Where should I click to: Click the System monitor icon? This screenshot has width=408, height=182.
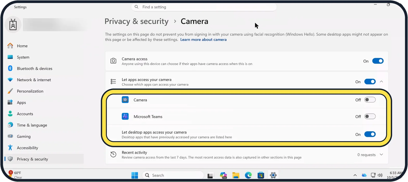(x=10, y=57)
